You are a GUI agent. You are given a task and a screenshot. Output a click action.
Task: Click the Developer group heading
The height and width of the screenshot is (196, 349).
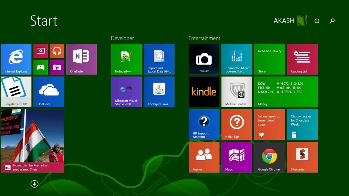click(122, 38)
